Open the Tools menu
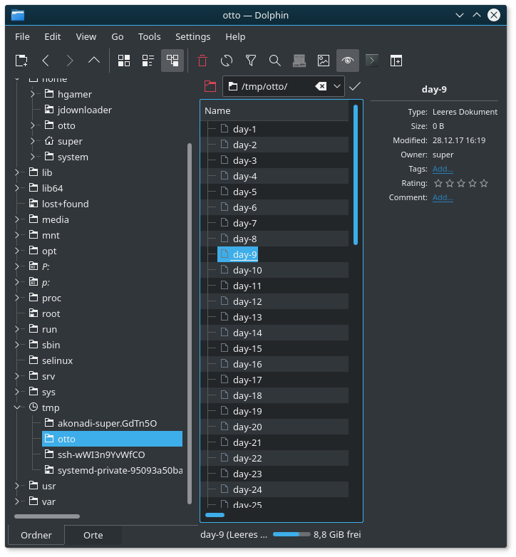 pyautogui.click(x=149, y=36)
